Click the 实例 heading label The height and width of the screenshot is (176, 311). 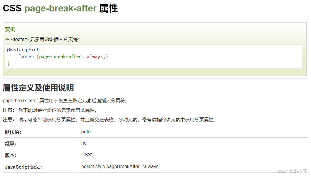tap(10, 29)
